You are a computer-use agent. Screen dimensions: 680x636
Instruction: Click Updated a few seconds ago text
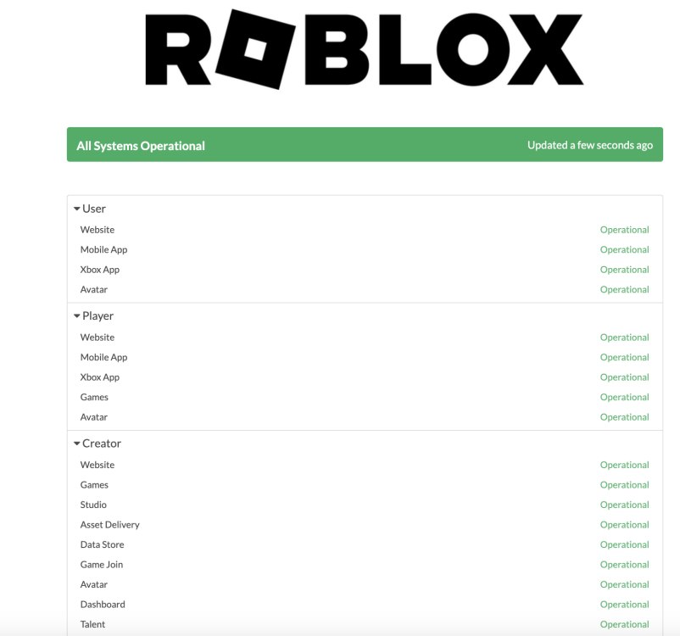588,145
